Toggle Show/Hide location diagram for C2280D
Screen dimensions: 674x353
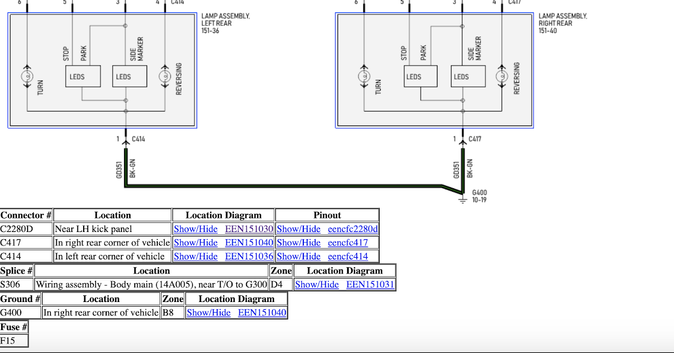[195, 229]
